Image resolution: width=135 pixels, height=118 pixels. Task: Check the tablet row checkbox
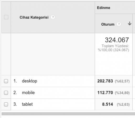tap(6, 104)
